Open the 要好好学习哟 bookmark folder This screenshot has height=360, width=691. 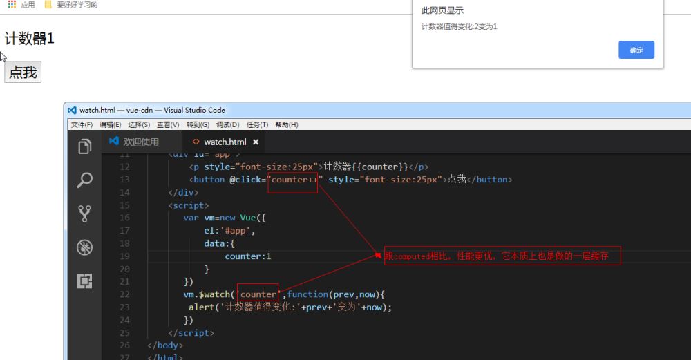[71, 5]
